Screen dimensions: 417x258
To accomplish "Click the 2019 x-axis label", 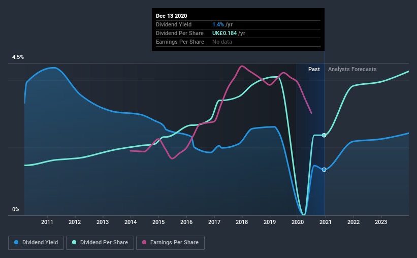I will pyautogui.click(x=270, y=222).
